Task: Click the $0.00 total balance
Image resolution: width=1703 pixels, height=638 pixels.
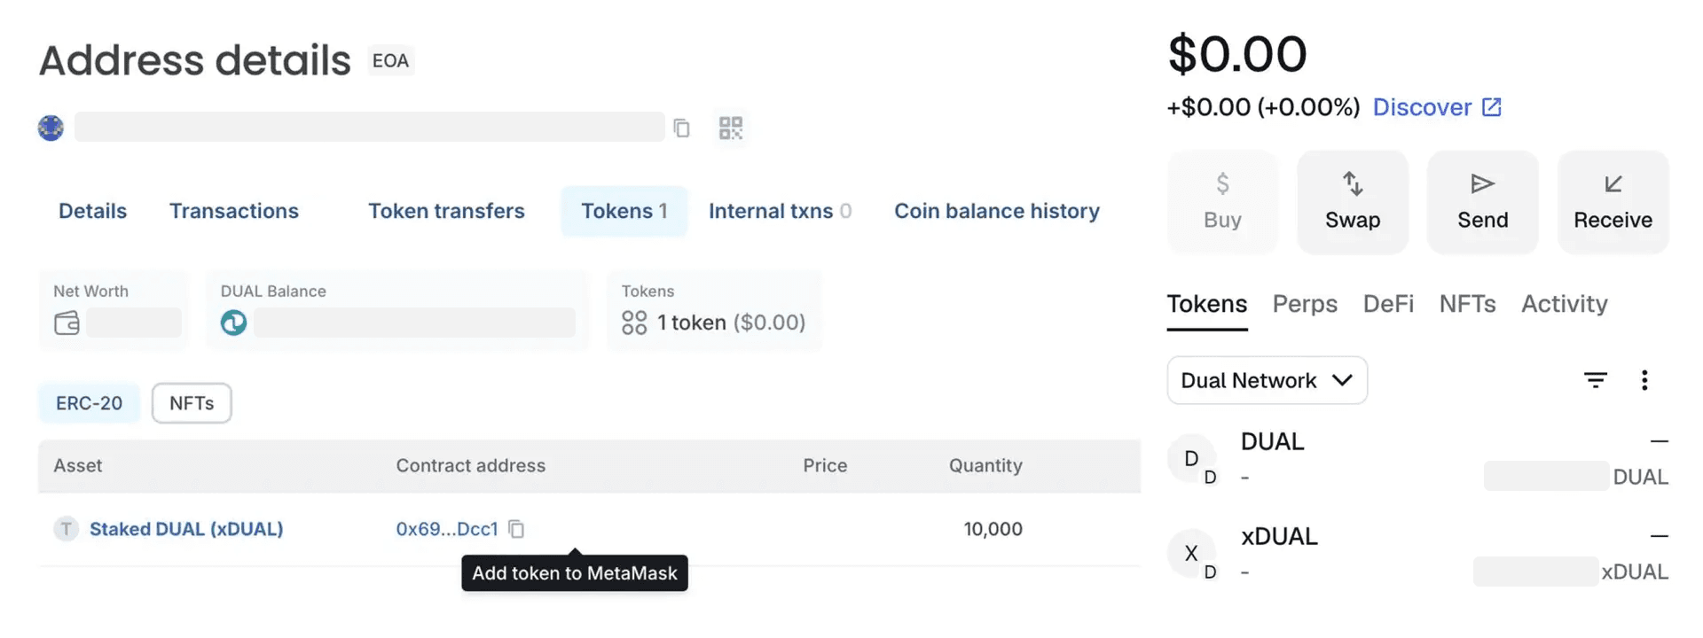Action: point(1237,53)
